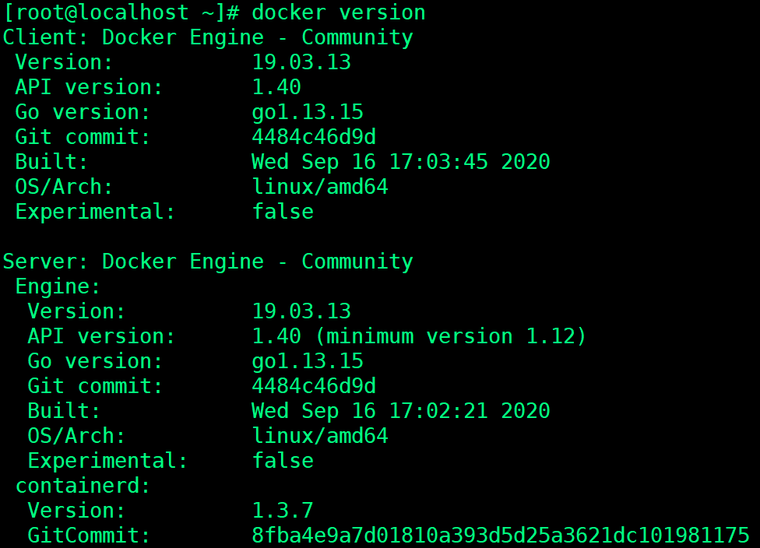Click the '[root@localhost ~]#' prompt

121,12
